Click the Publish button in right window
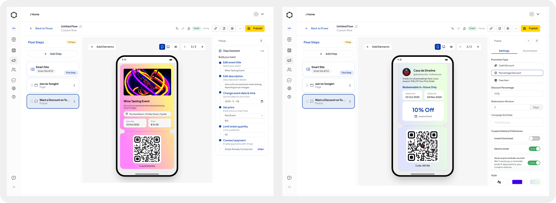Image resolution: width=556 pixels, height=203 pixels. 530,28
